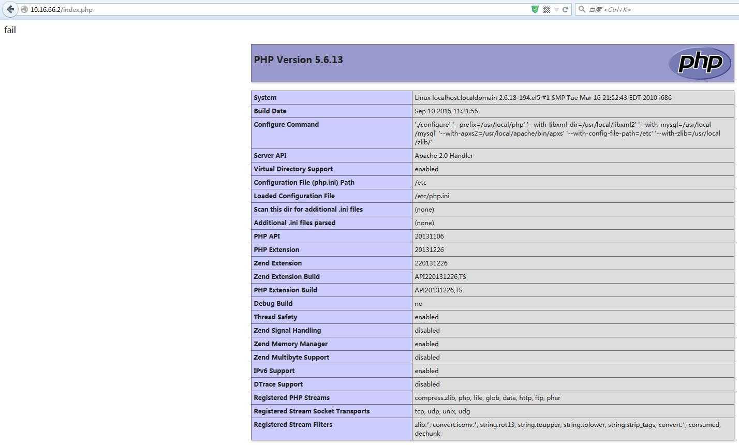This screenshot has height=445, width=739.
Task: Click "enabled" in Zend Memory Manager row
Action: 426,344
